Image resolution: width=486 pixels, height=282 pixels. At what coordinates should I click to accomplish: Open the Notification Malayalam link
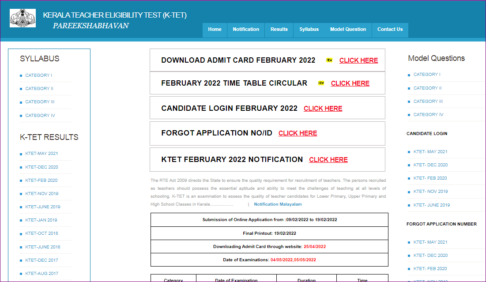(278, 204)
